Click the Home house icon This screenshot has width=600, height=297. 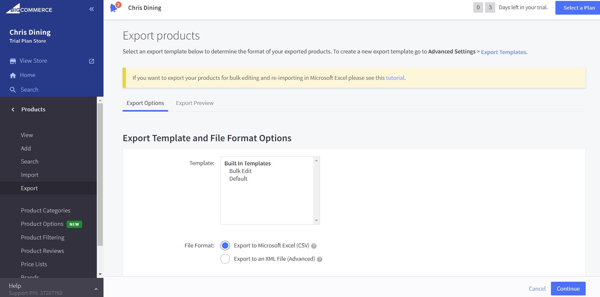tap(13, 75)
